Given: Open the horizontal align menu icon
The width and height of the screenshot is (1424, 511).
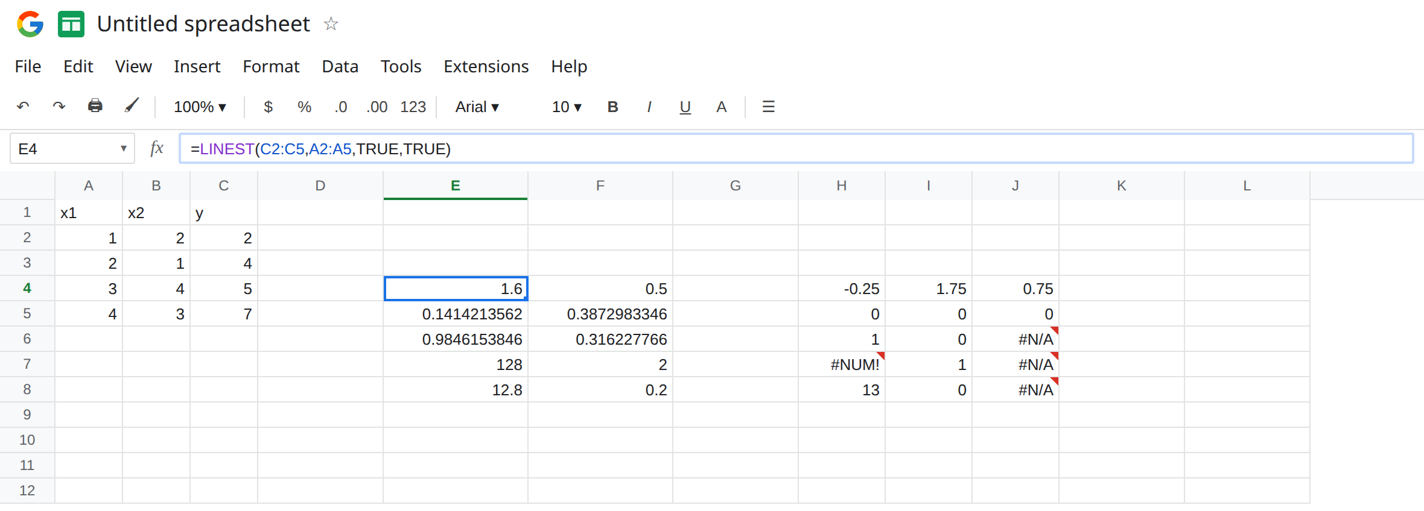Looking at the screenshot, I should coord(768,107).
